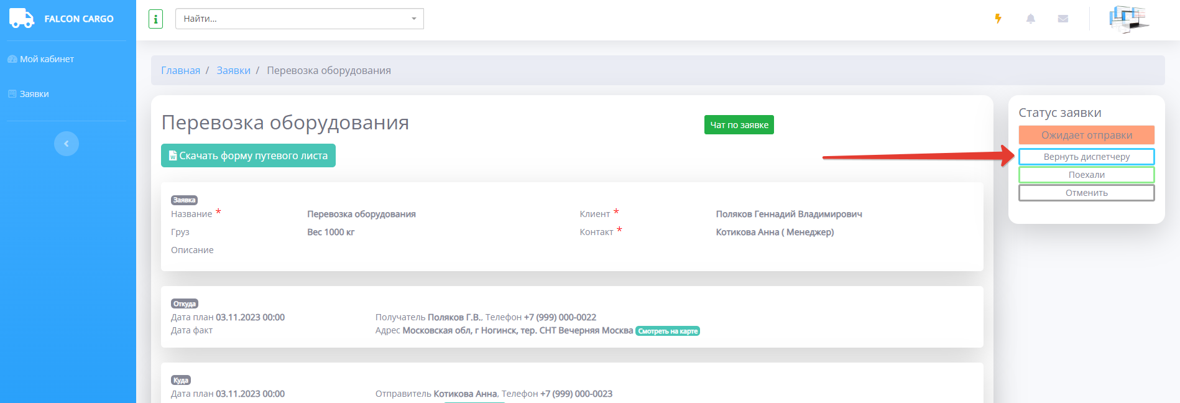Screen dimensions: 1180x403
Task: Click the Falcon Cargo truck logo icon
Action: coord(22,19)
